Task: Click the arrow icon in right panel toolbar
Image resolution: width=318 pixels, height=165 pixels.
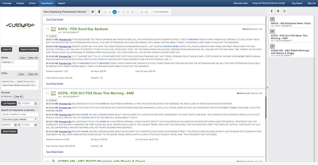Action: (x=272, y=11)
